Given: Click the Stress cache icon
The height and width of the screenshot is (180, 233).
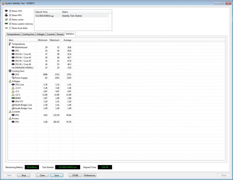Looking at the screenshot, I should (6, 20).
